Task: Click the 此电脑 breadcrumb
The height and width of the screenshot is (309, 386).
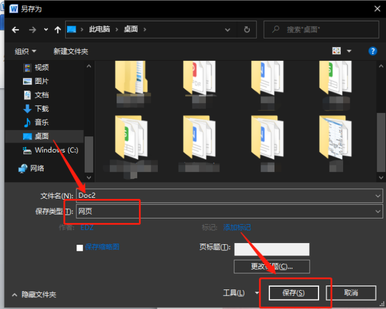Action: (x=99, y=29)
